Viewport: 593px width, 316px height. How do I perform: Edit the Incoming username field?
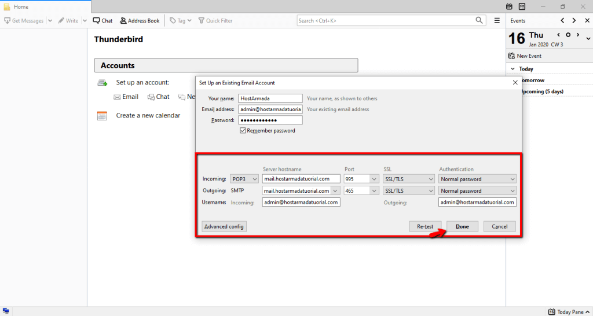pos(301,202)
